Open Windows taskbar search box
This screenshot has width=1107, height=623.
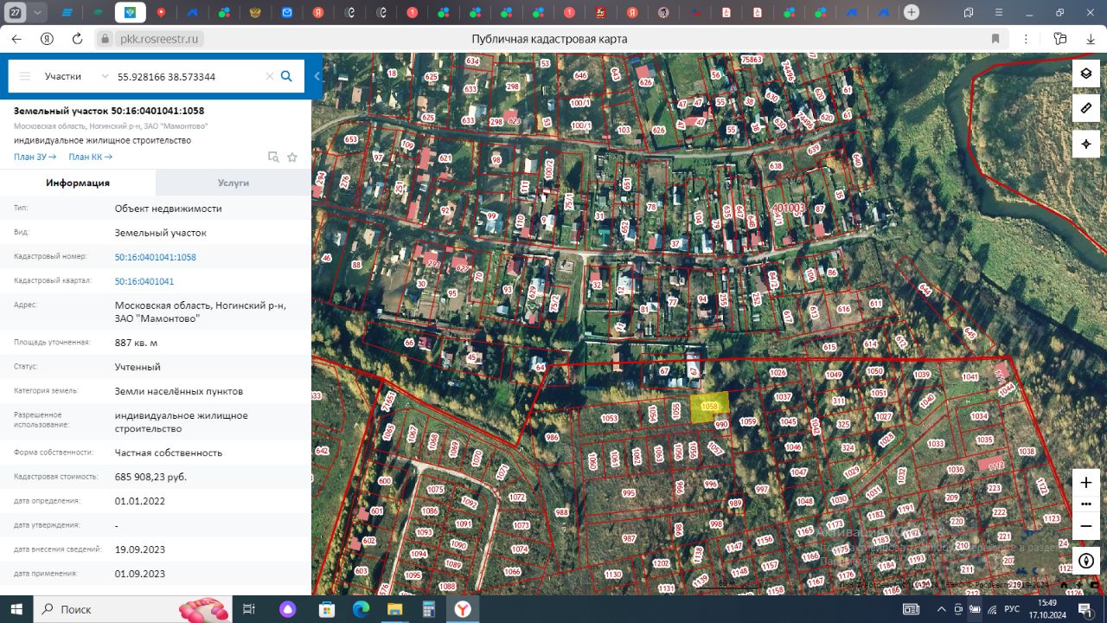[104, 609]
